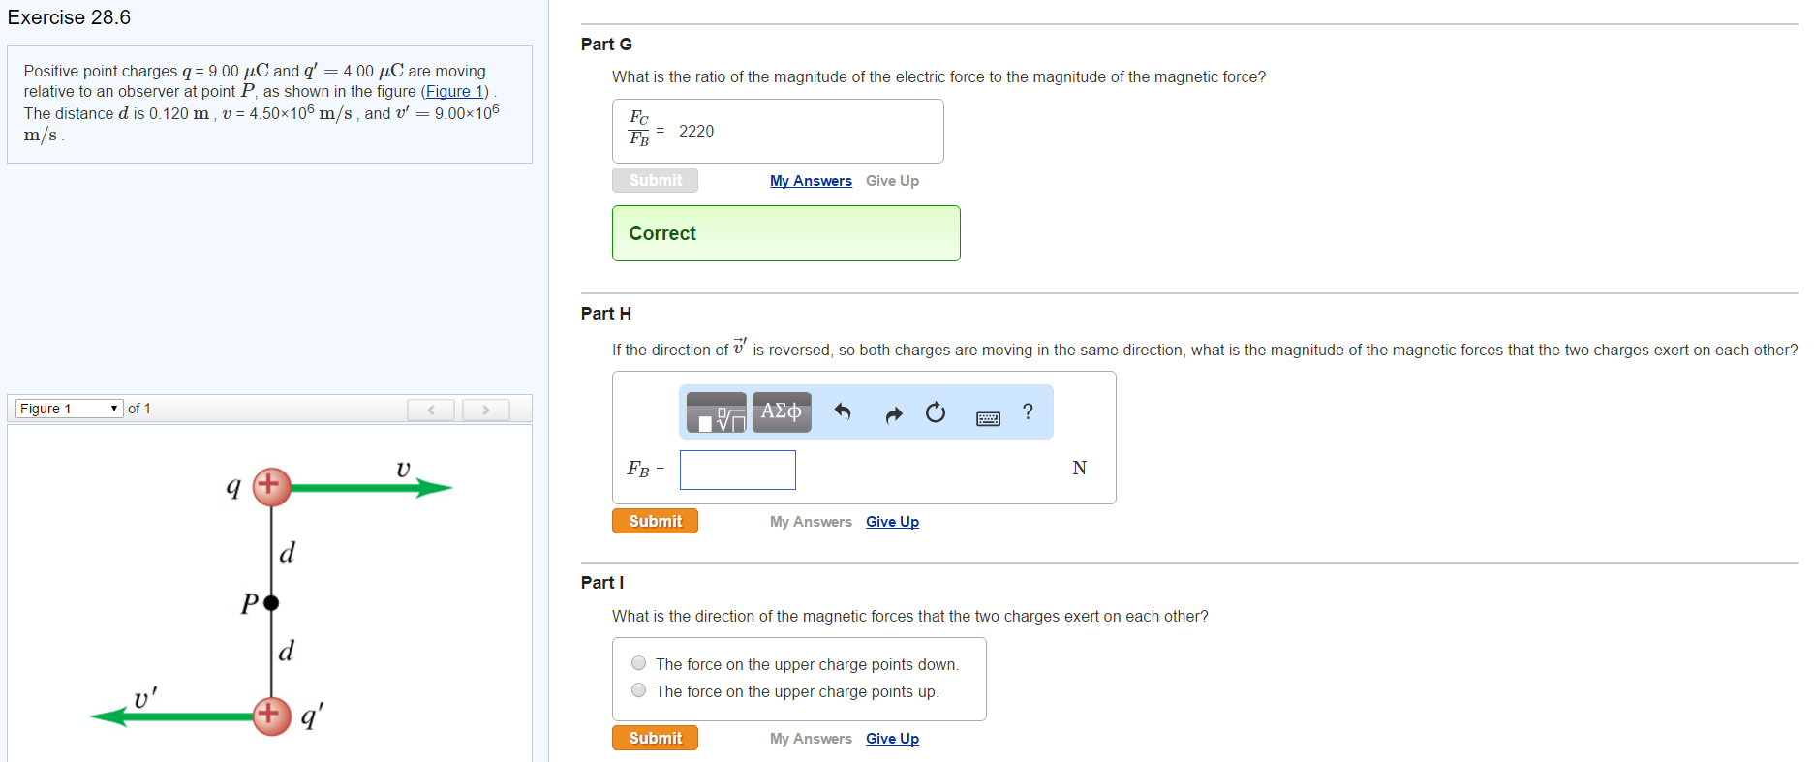Redo the equation edit

[x=893, y=411]
